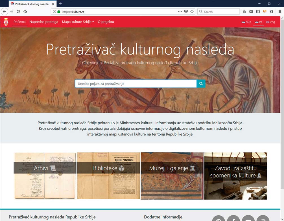The height and width of the screenshot is (221, 284).
Task: Open Zavodi za zaštitu spomenika kulture tile
Action: 236,176
